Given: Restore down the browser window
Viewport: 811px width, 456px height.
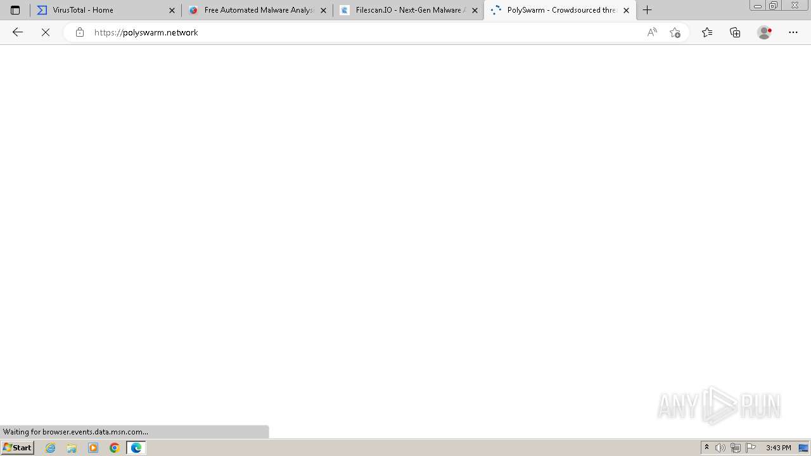Looking at the screenshot, I should 774,5.
